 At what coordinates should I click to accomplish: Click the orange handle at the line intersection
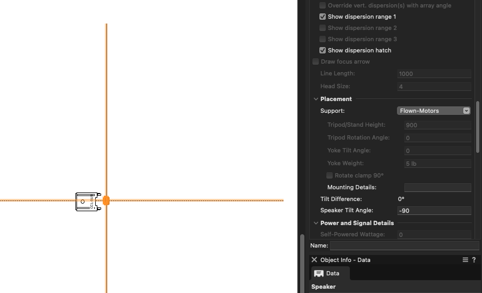[106, 201]
